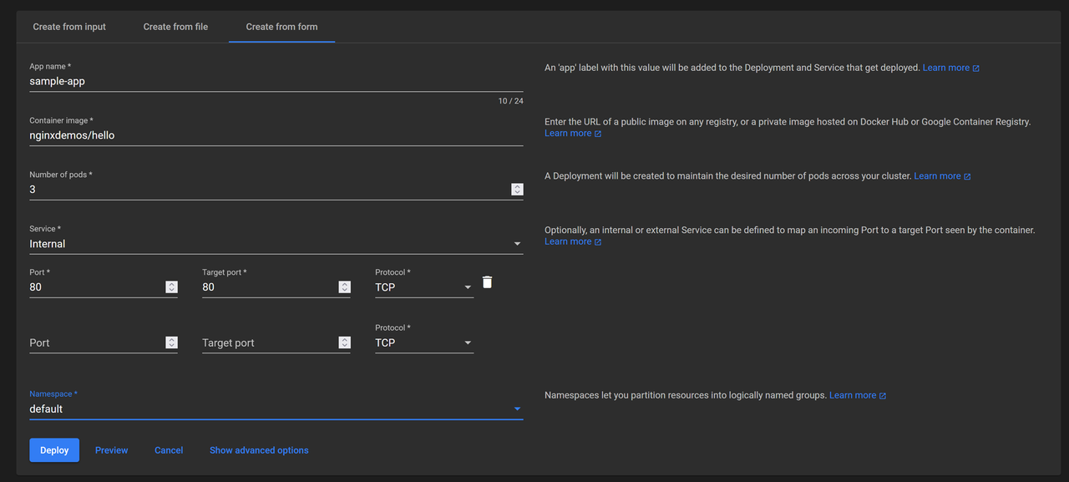Viewport: 1069px width, 482px height.
Task: Switch to Create from file tab
Action: [x=175, y=27]
